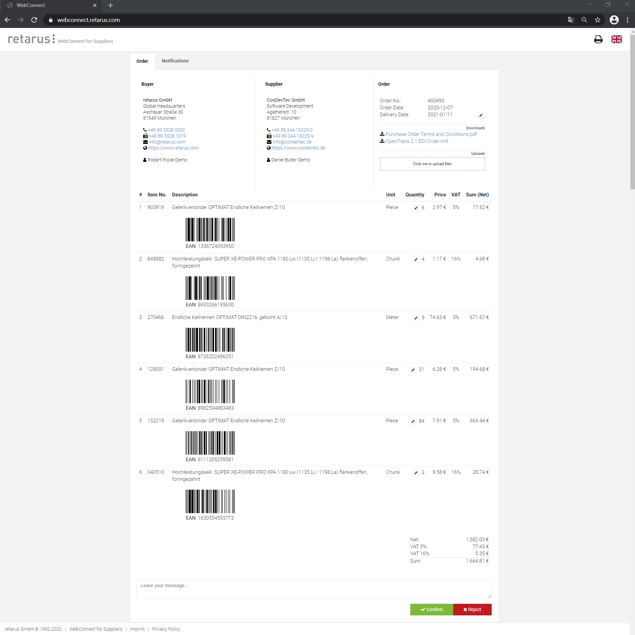Image resolution: width=635 pixels, height=635 pixels.
Task: Reject the order with the red button
Action: (472, 609)
